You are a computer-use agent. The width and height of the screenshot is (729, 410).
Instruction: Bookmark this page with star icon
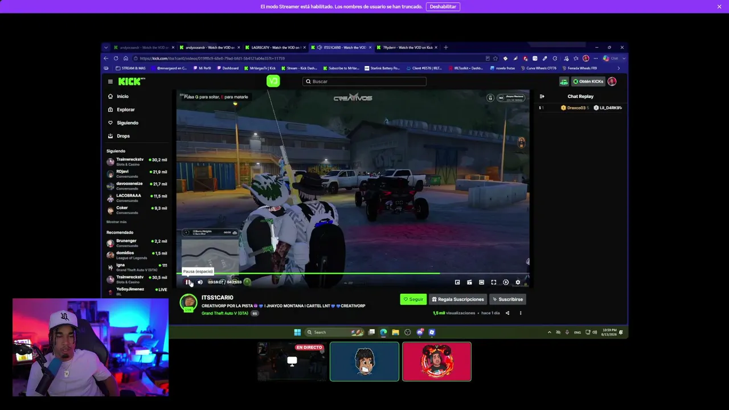(x=495, y=58)
